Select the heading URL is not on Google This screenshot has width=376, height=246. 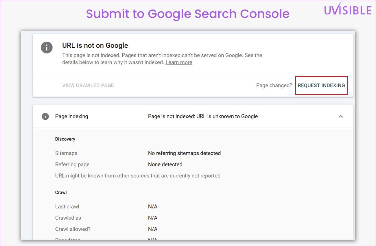point(95,45)
